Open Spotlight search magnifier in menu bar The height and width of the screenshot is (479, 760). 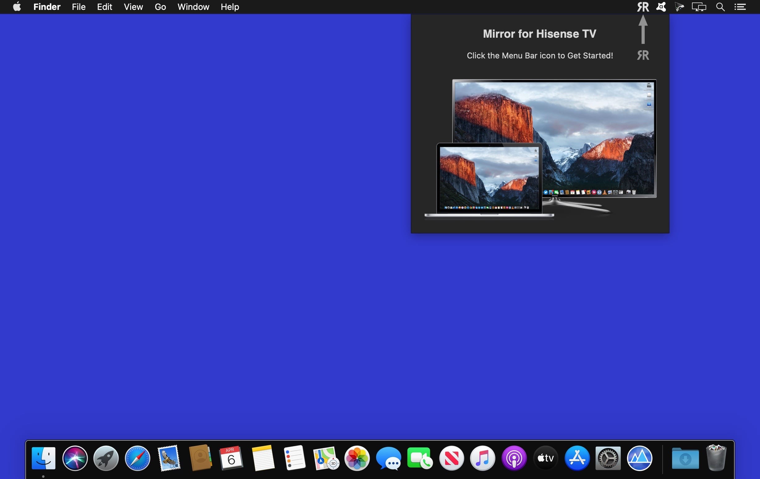[720, 6]
